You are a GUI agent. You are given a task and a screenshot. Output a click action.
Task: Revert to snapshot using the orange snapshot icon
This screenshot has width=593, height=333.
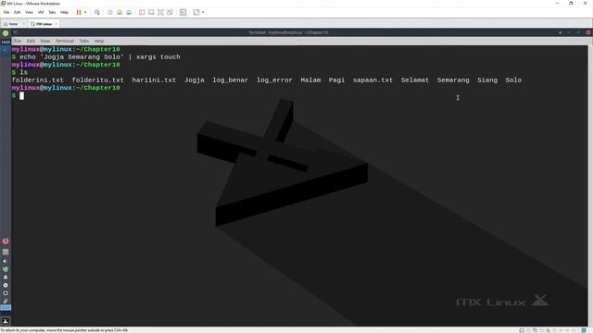coord(120,12)
